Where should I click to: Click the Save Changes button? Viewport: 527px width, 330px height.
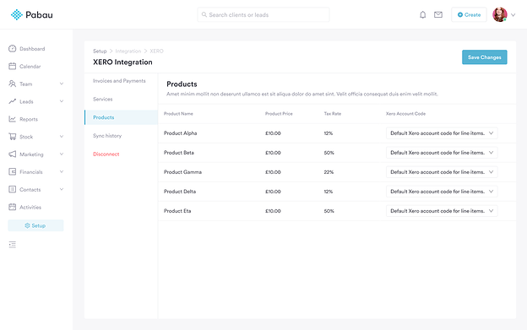click(484, 57)
